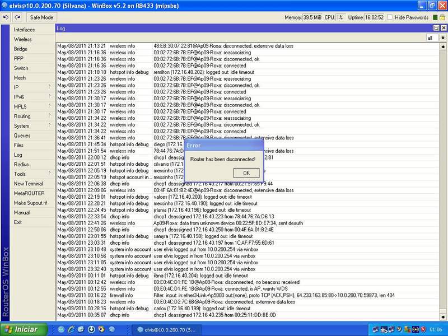Select PPP in the sidebar menu
This screenshot has height=336, width=448.
point(32,59)
